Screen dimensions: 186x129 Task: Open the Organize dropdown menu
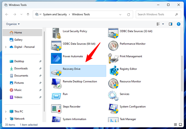click(x=13, y=24)
